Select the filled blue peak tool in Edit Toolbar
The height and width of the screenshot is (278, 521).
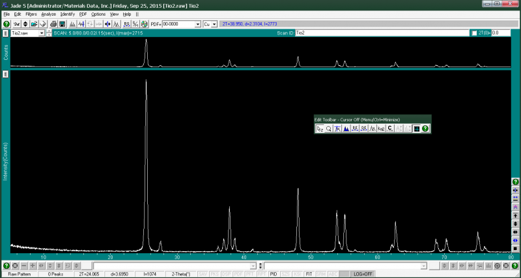pos(346,129)
